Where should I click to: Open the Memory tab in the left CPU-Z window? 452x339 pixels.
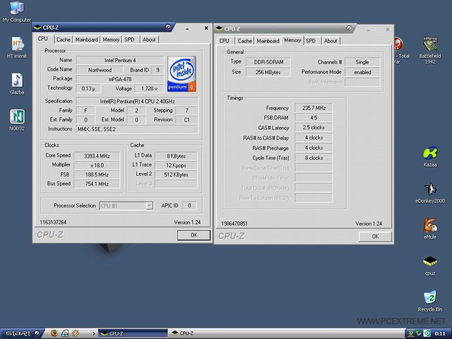coord(111,40)
